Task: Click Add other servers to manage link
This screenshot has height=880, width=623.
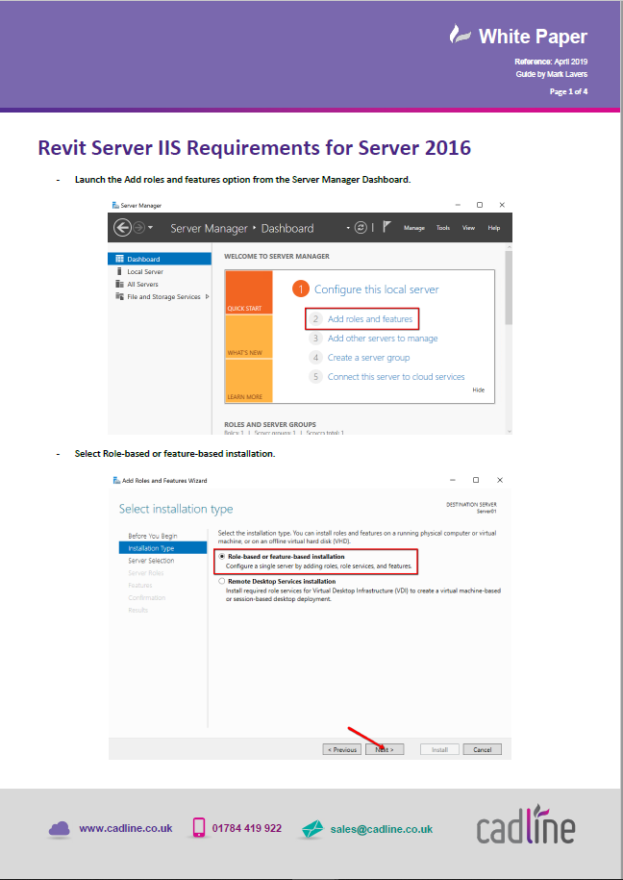Action: 383,339
